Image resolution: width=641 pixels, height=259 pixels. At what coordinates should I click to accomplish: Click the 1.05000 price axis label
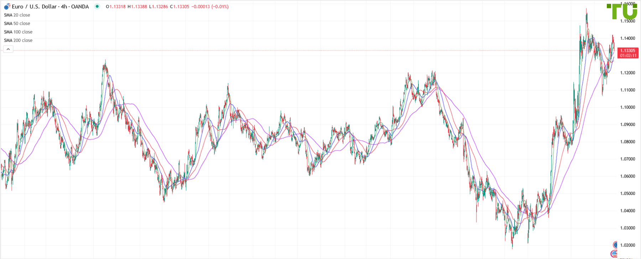627,194
